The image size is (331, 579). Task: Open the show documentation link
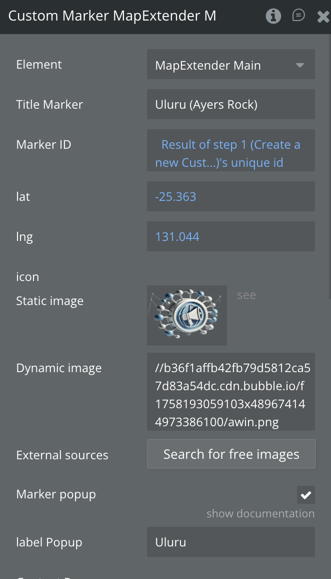click(260, 513)
